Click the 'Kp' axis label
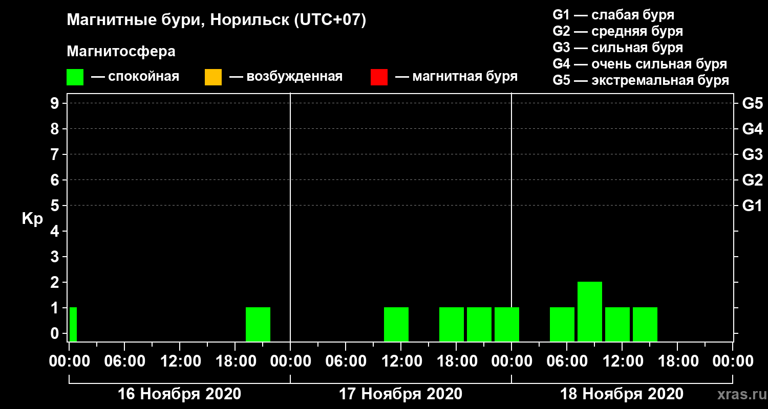The width and height of the screenshot is (768, 409). tap(32, 219)
